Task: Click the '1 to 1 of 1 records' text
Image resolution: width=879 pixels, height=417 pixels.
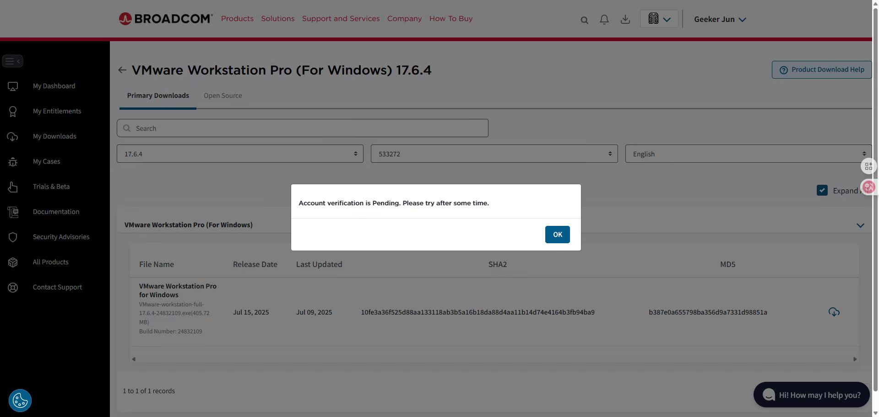Action: tap(149, 391)
